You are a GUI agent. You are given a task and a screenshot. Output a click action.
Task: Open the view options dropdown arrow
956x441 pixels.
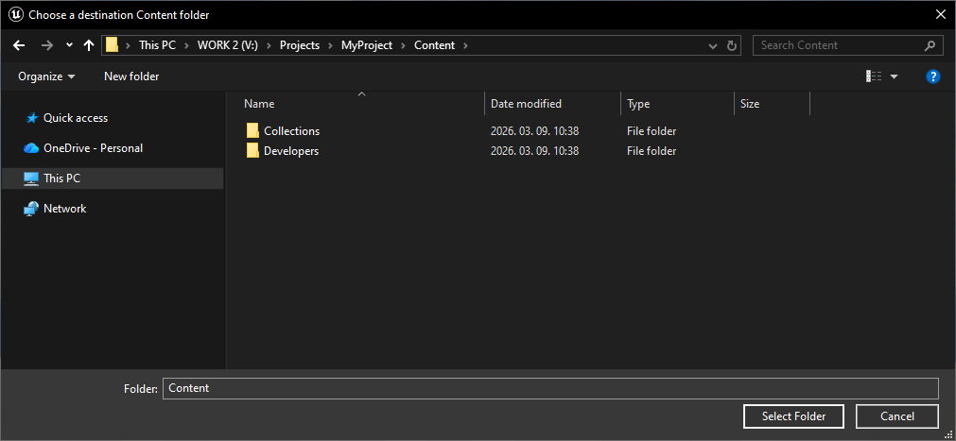pyautogui.click(x=895, y=76)
